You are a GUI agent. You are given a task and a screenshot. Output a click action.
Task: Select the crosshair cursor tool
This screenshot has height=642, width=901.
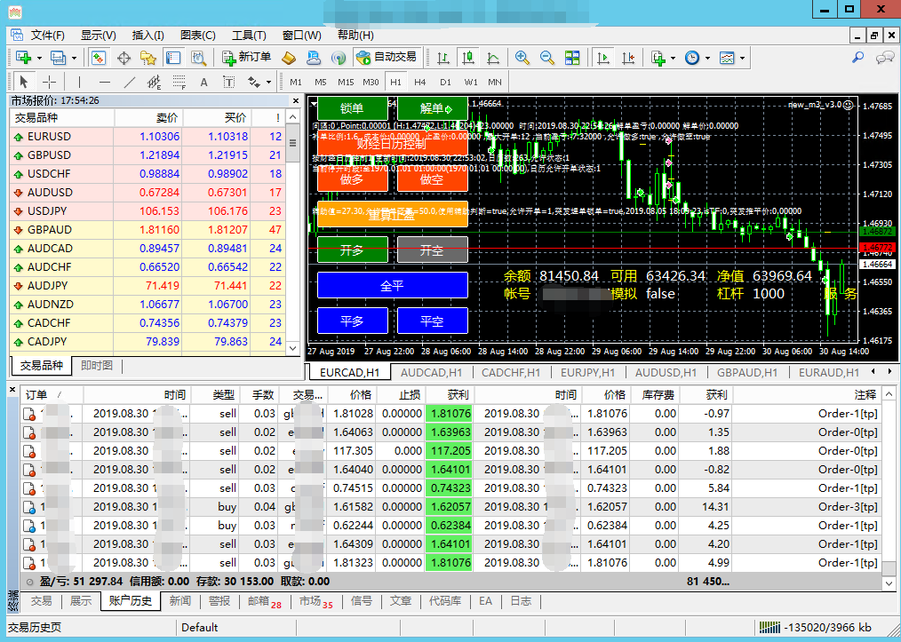[x=50, y=83]
